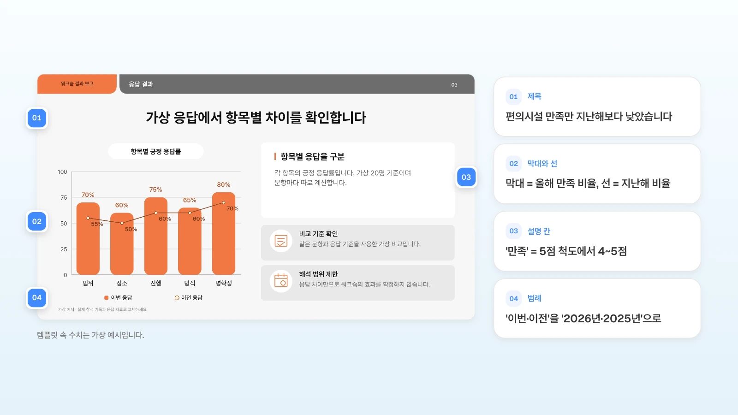The height and width of the screenshot is (415, 738).
Task: Click the 방식 bar labeled 65%
Action: point(190,241)
